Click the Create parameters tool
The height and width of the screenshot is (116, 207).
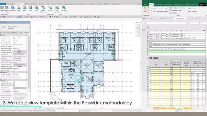click(2, 8)
